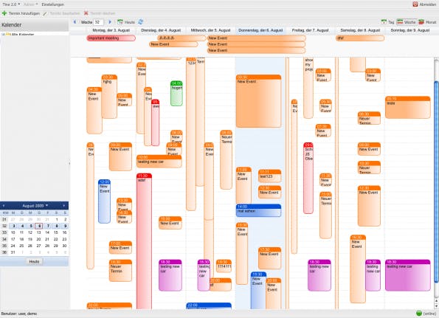Go to previous month in mini calendar
The height and width of the screenshot is (318, 439).
point(4,205)
